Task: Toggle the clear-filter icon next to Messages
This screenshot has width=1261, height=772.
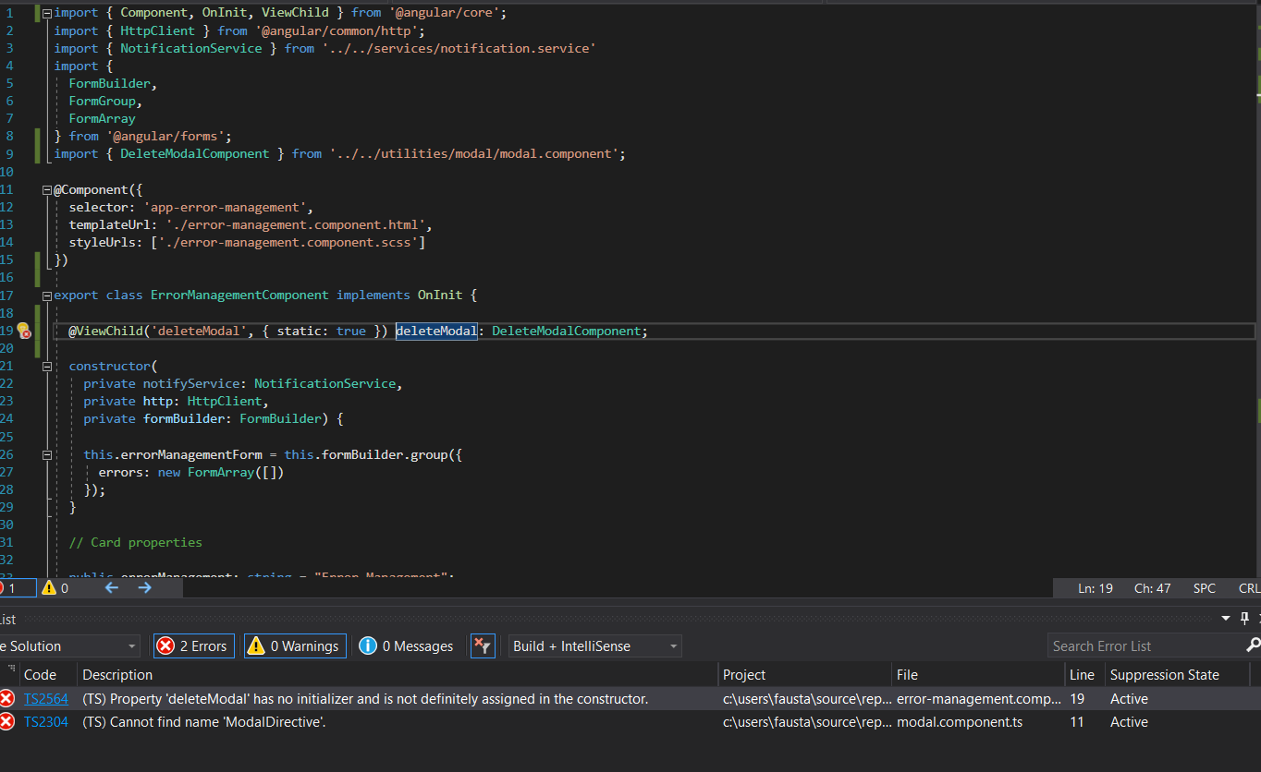Action: coord(483,646)
